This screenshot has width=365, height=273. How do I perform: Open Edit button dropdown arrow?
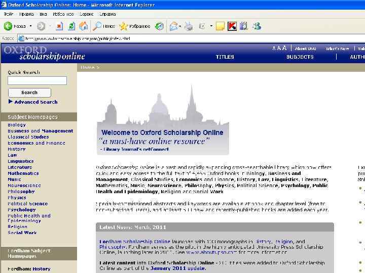tap(211, 26)
